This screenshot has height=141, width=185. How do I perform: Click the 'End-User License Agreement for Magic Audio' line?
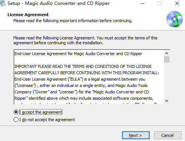(78, 54)
